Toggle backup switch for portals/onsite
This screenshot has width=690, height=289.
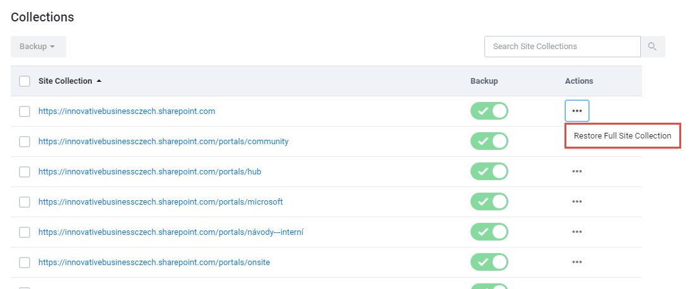pos(489,262)
